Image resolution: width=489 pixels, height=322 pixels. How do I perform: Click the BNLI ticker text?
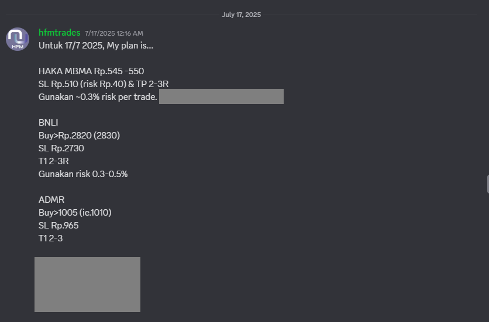pos(49,123)
